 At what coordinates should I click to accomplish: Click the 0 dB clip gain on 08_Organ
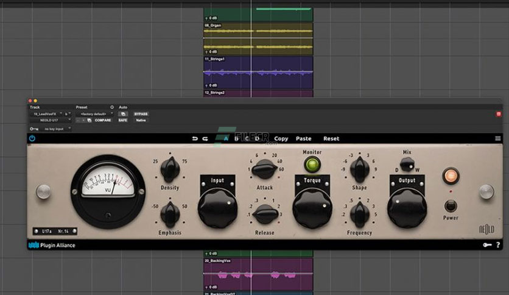[211, 52]
